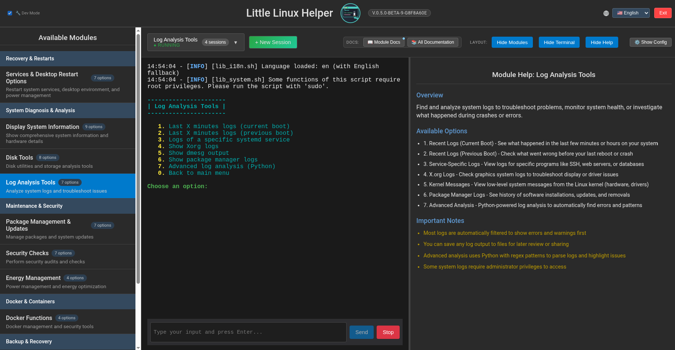Select Display System Information module
The height and width of the screenshot is (350, 675).
[x=68, y=134]
